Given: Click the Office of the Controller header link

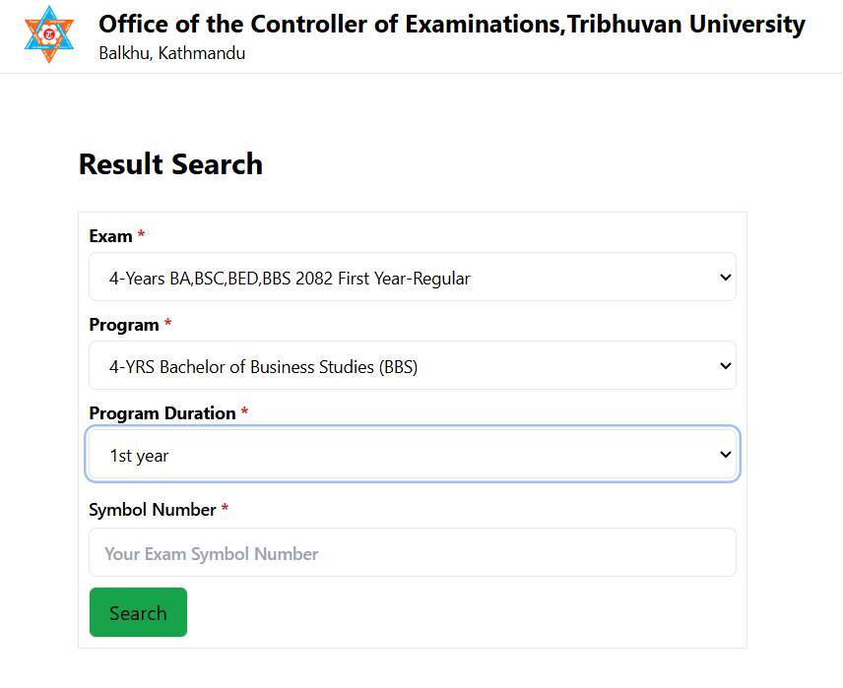Looking at the screenshot, I should tap(451, 24).
